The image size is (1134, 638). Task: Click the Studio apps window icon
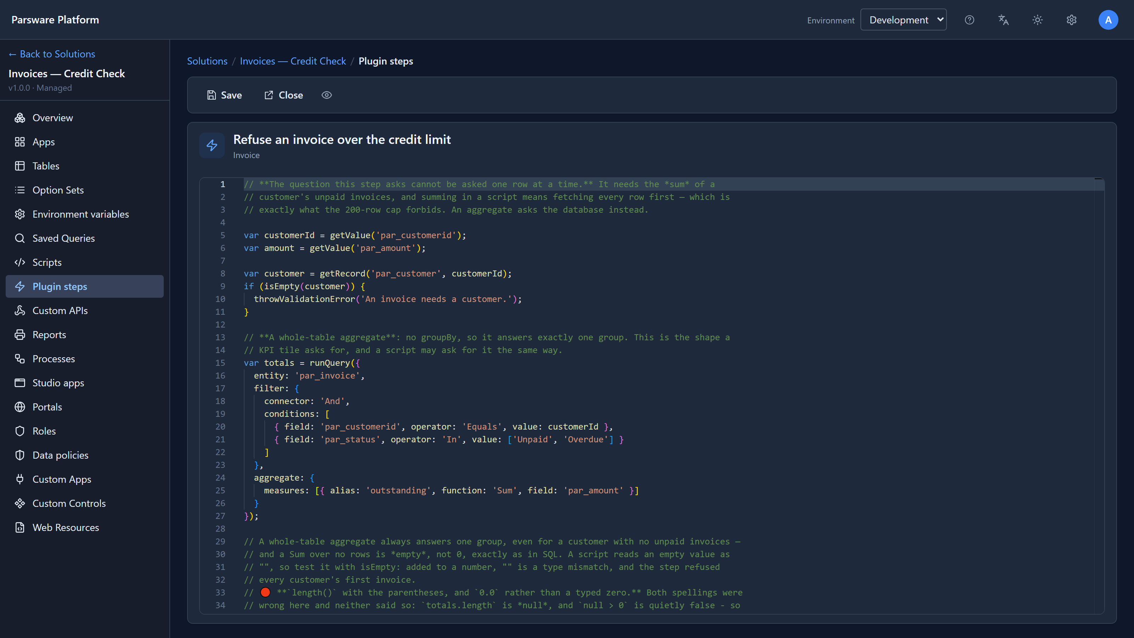(20, 383)
